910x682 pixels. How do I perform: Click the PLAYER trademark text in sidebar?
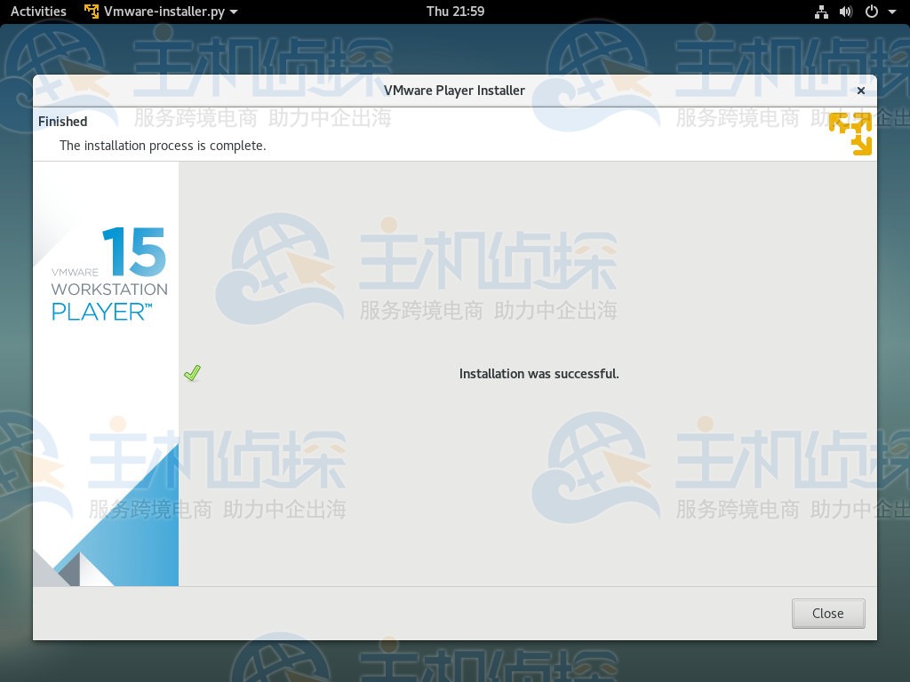100,312
